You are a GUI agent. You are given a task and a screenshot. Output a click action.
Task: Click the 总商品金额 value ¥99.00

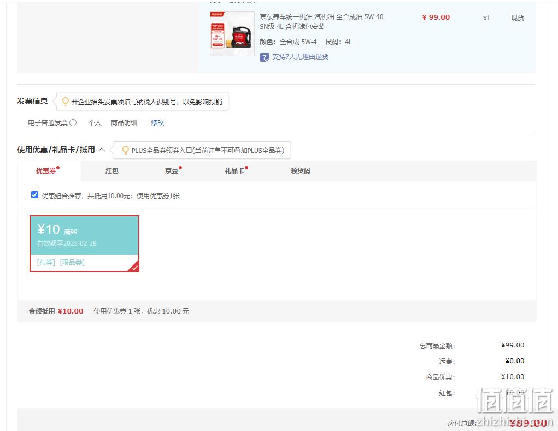(513, 345)
